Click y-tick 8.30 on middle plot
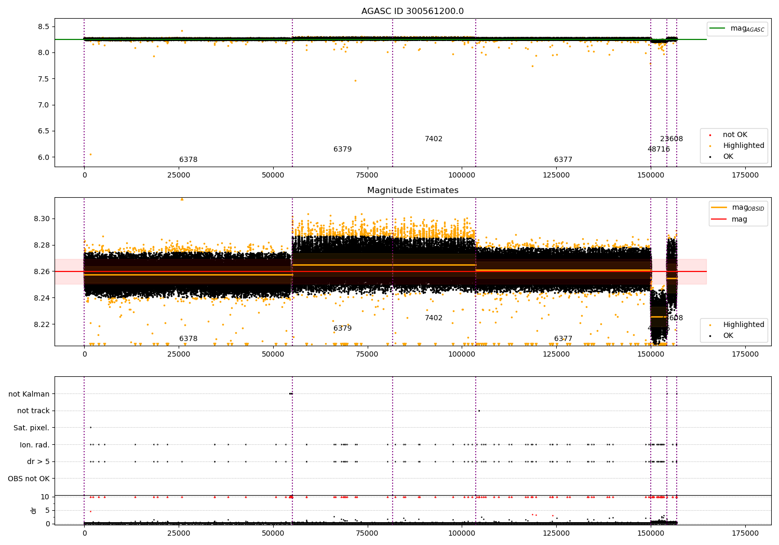This screenshot has width=779, height=545. (x=42, y=219)
